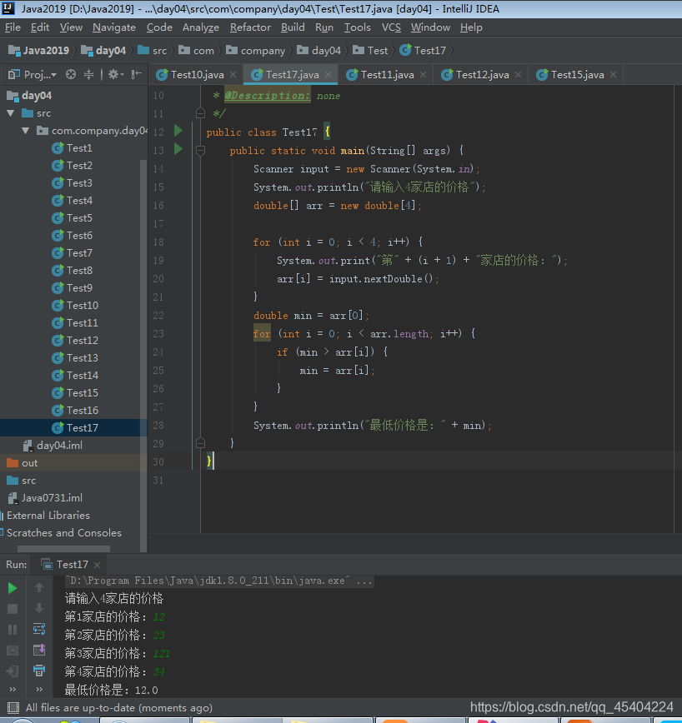Image resolution: width=682 pixels, height=723 pixels.
Task: Close the Test12.java editor tab
Action: tap(519, 75)
